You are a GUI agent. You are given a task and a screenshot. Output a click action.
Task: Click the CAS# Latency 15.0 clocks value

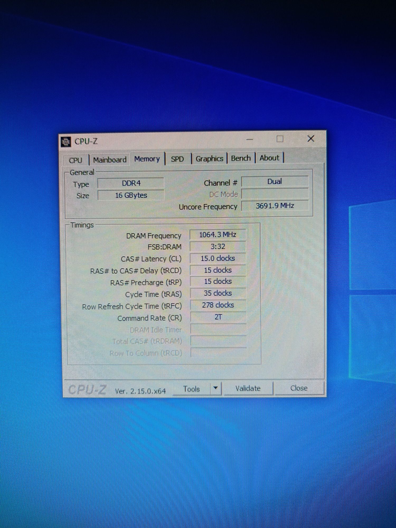(218, 258)
